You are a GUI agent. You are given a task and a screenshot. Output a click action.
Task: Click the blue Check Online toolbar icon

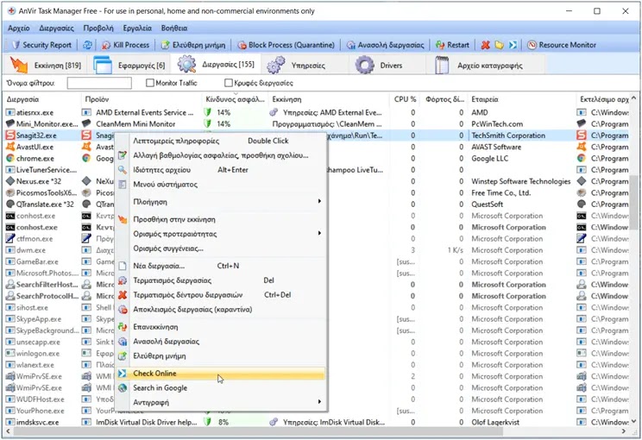click(x=513, y=45)
